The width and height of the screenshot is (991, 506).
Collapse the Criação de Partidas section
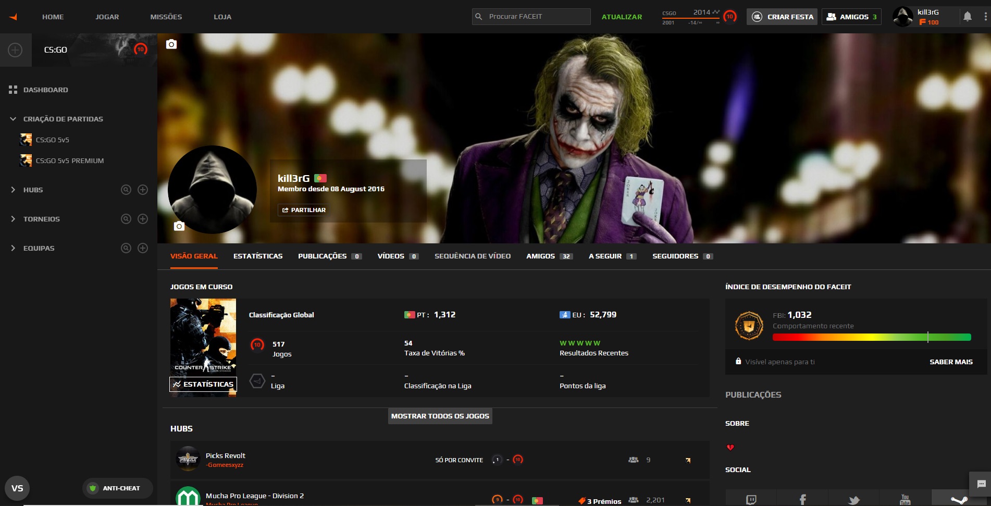pos(13,119)
